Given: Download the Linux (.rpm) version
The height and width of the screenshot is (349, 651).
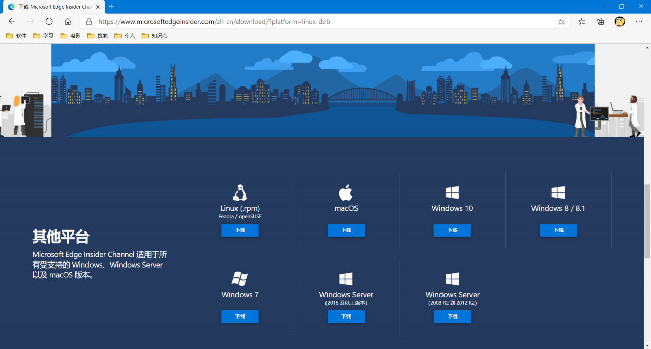Looking at the screenshot, I should (240, 230).
